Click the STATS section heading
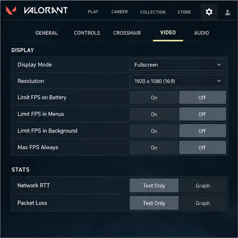The width and height of the screenshot is (238, 238). [x=20, y=169]
